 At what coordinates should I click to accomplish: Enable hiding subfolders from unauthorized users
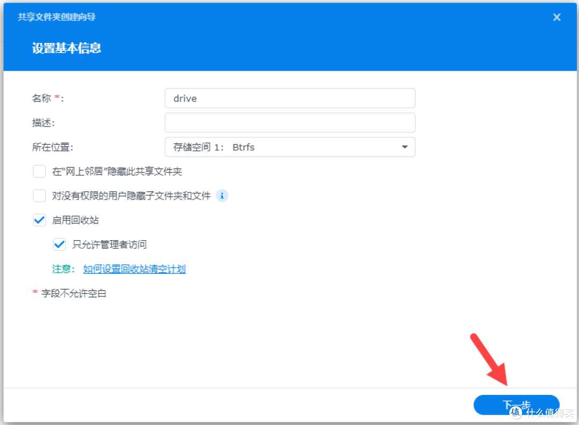(40, 196)
